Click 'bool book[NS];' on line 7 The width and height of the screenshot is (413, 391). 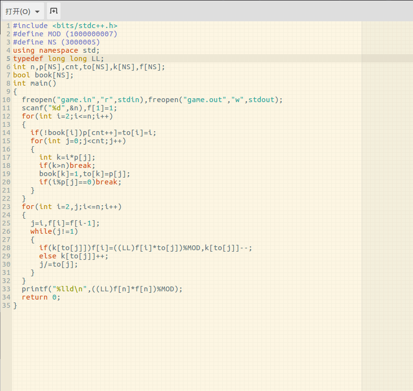(x=43, y=75)
